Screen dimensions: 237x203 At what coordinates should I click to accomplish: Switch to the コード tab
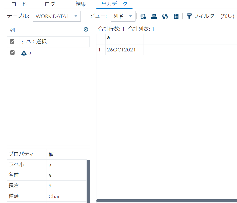(x=19, y=4)
